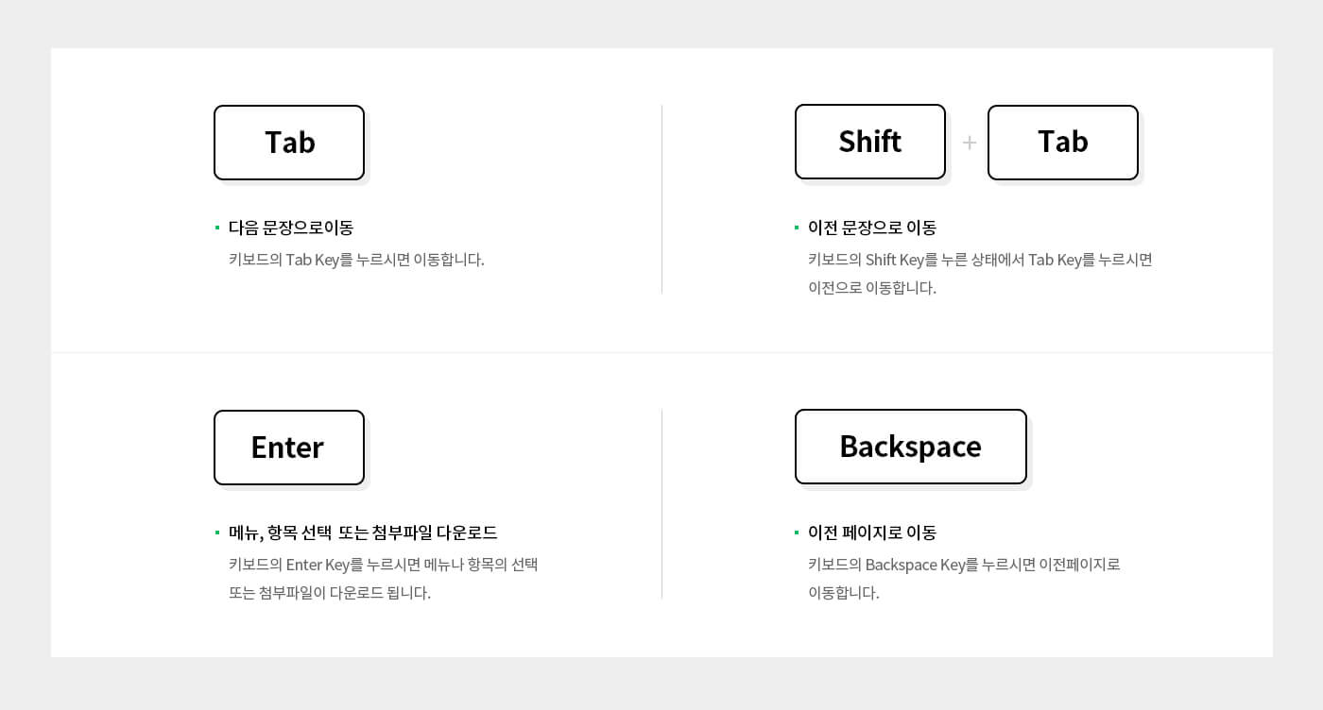
Task: Click the vertical divider beside the Enter section
Action: tap(661, 503)
